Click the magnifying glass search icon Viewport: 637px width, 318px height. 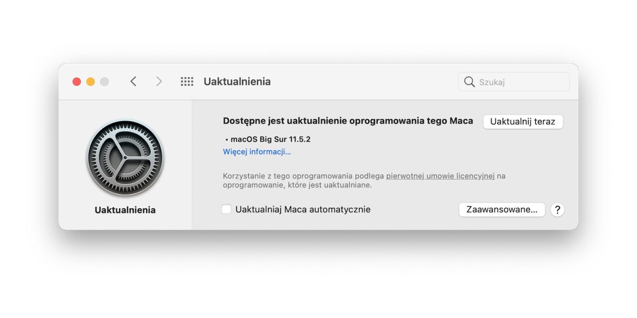(469, 81)
